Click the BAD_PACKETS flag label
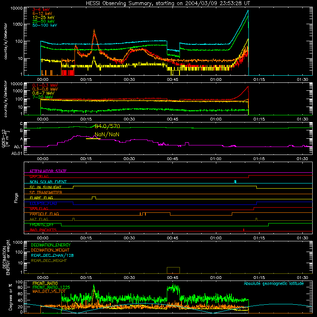This screenshot has width=317, height=317. coord(43,230)
